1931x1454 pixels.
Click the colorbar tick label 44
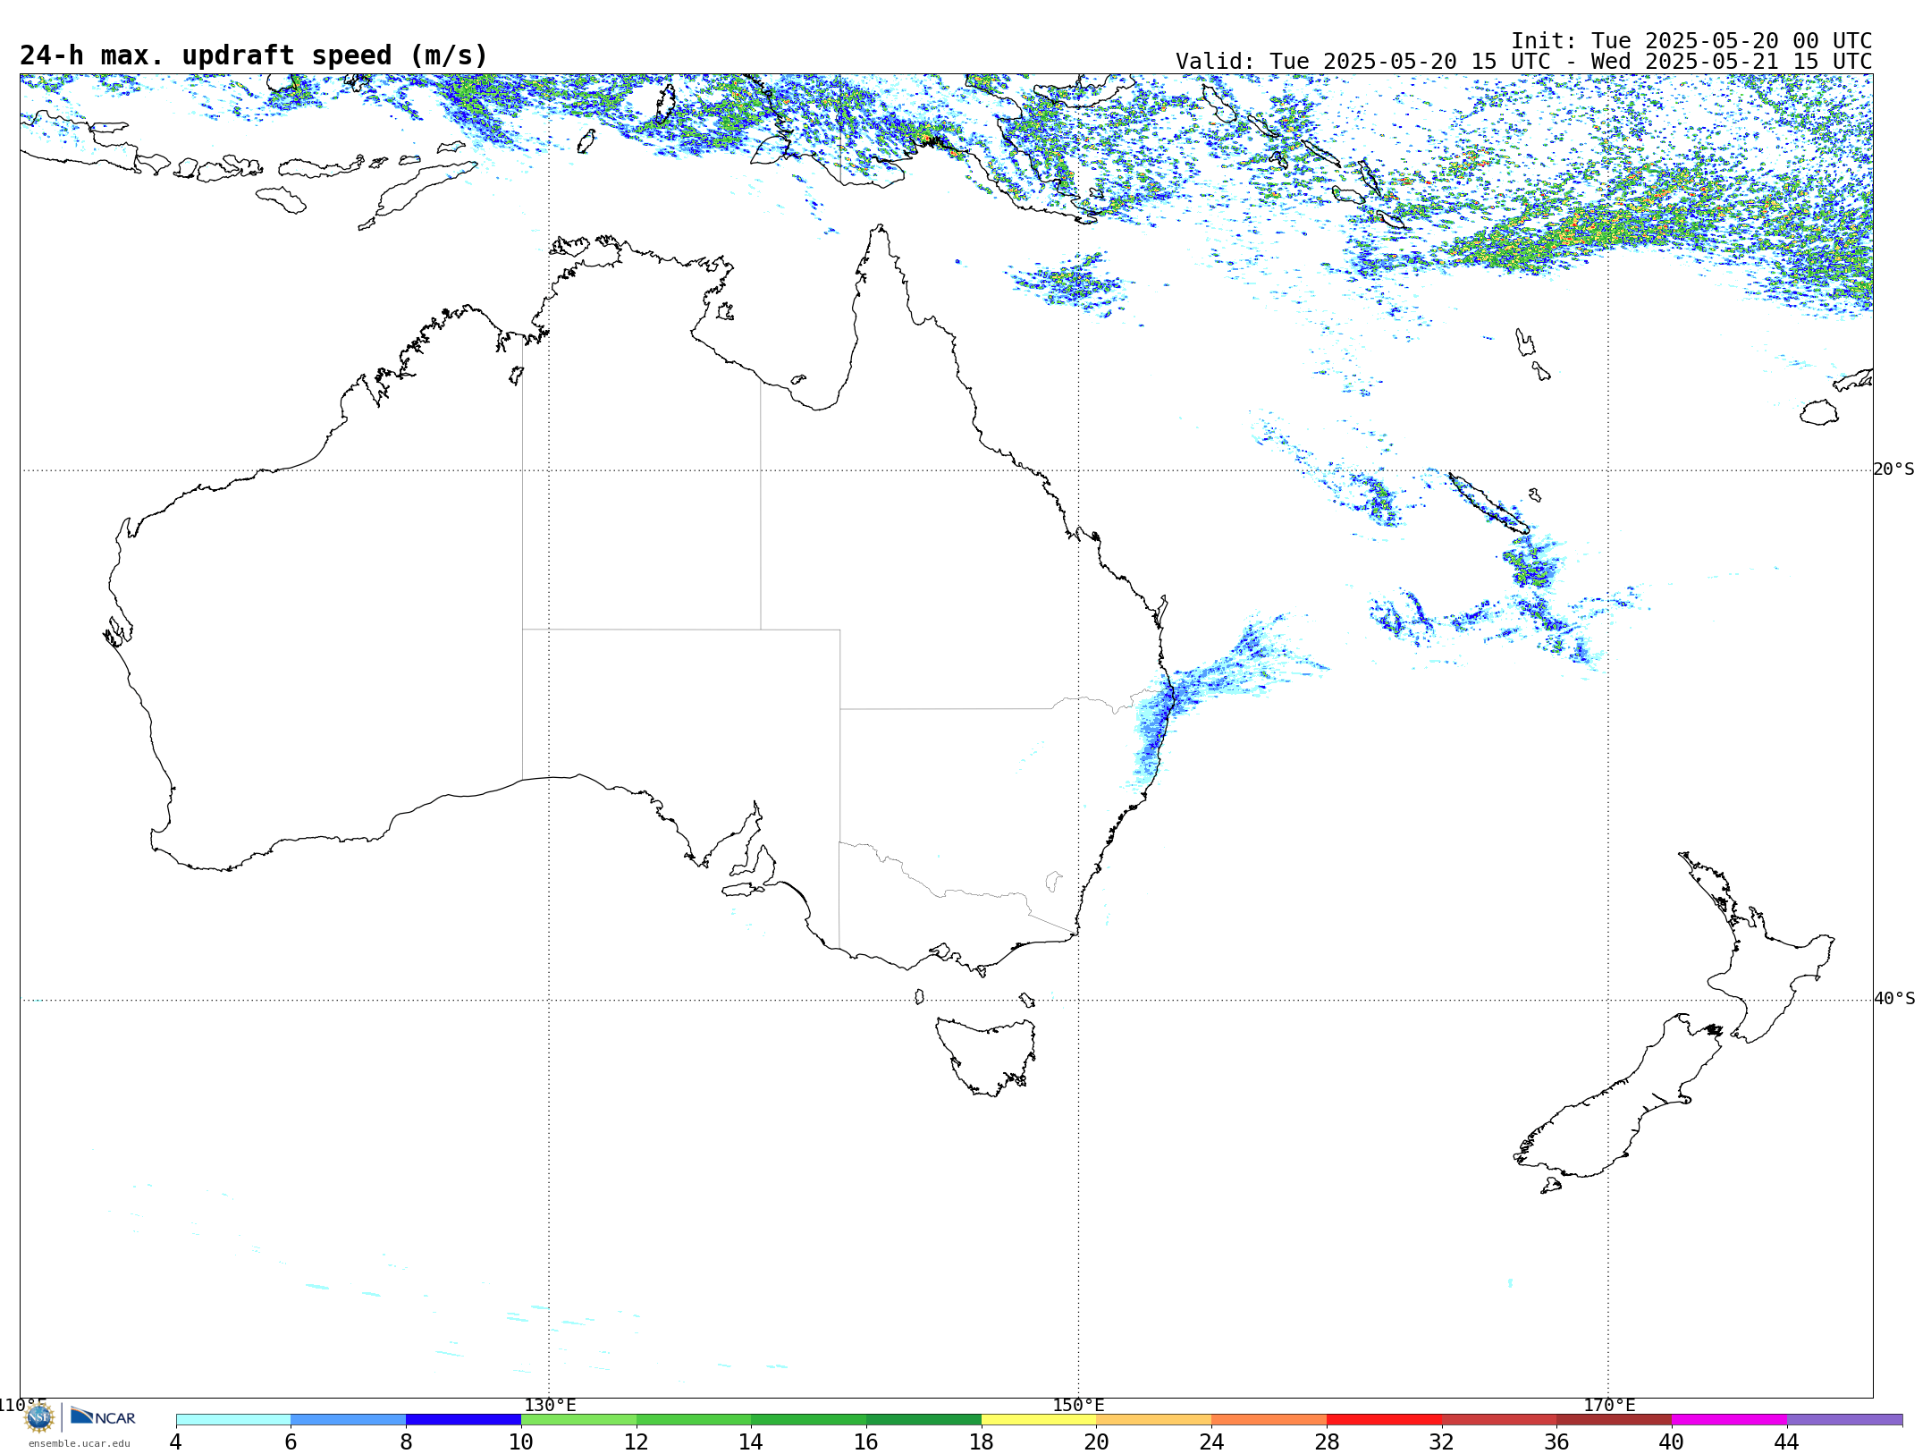point(1786,1441)
